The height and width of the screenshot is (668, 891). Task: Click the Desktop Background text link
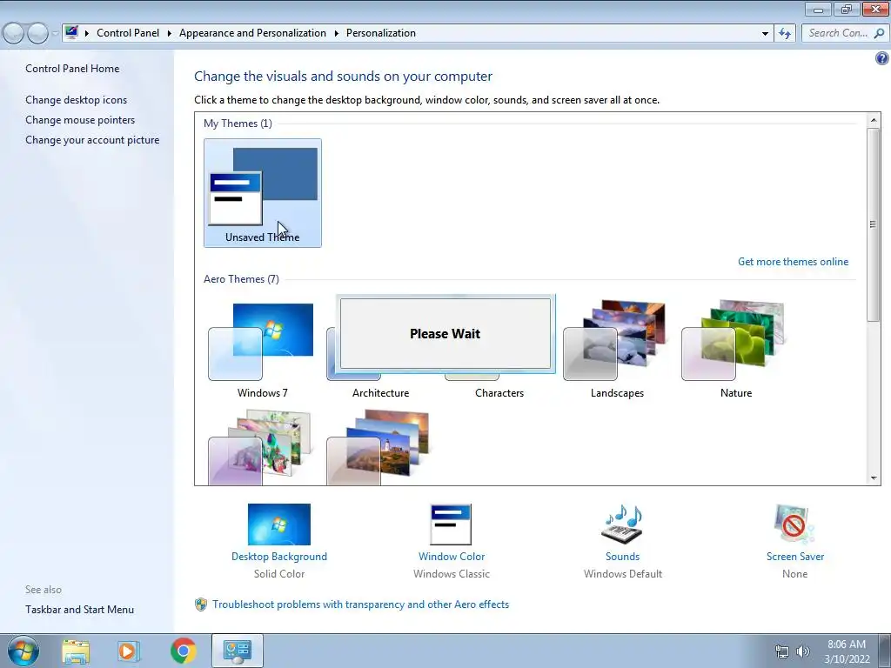pyautogui.click(x=279, y=557)
